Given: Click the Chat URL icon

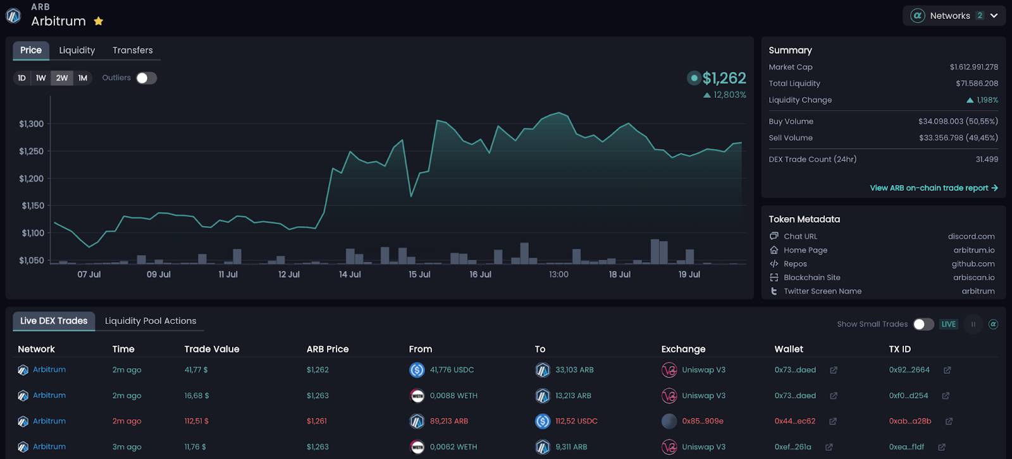Looking at the screenshot, I should click(x=774, y=236).
